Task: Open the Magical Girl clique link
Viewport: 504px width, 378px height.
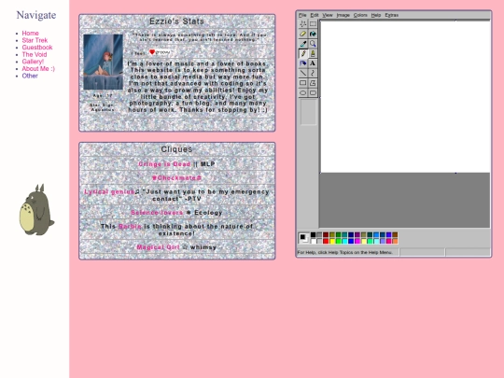Action: (x=158, y=247)
